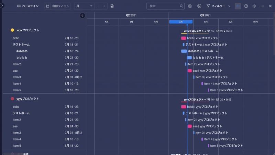The height and width of the screenshot is (155, 275).
Task: Zoom in with the plus icon
Action: (104, 6)
